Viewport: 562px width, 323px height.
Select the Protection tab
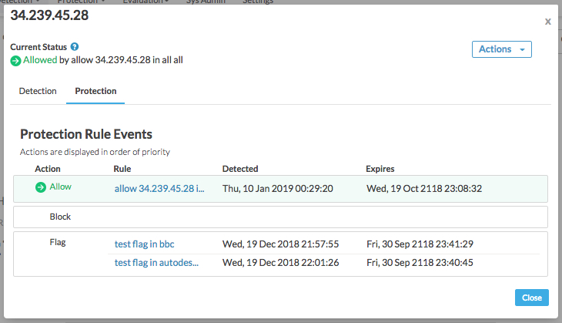(x=95, y=91)
